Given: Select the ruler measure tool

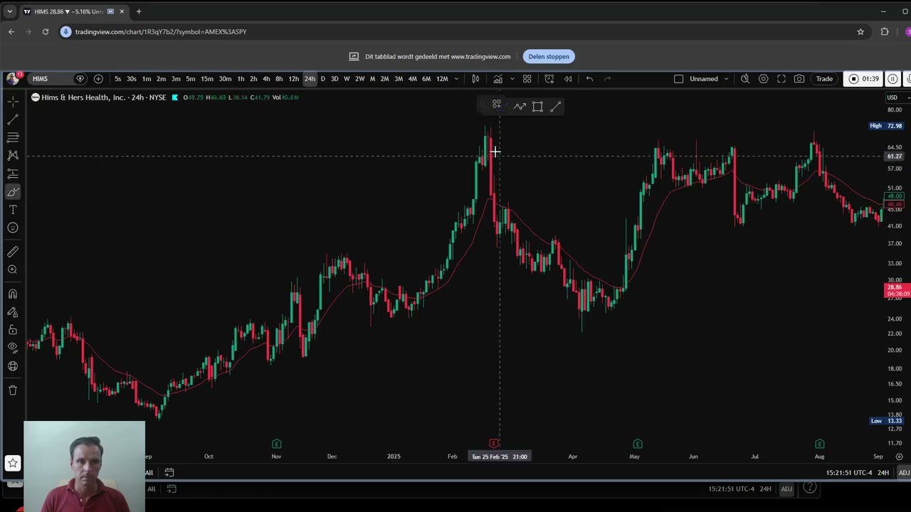Looking at the screenshot, I should pos(13,252).
